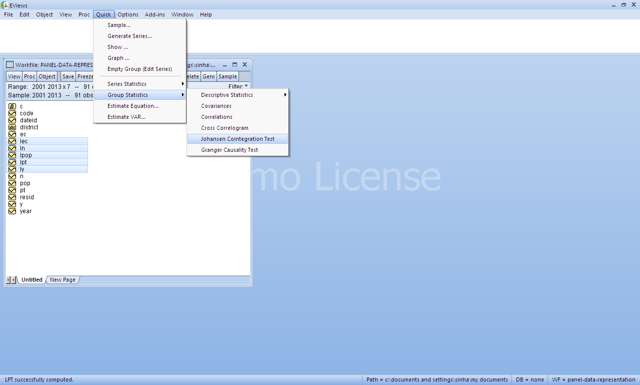The image size is (640, 385).
Task: Open Estimate VAR... dialog
Action: [139, 117]
